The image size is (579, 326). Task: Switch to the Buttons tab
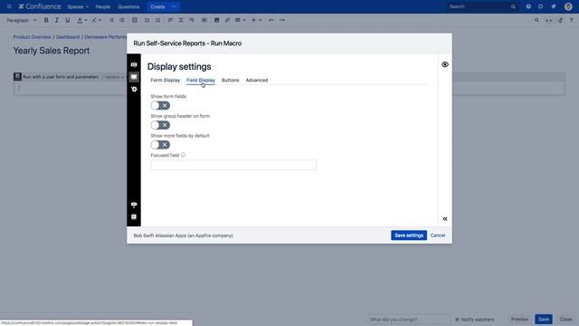(230, 81)
